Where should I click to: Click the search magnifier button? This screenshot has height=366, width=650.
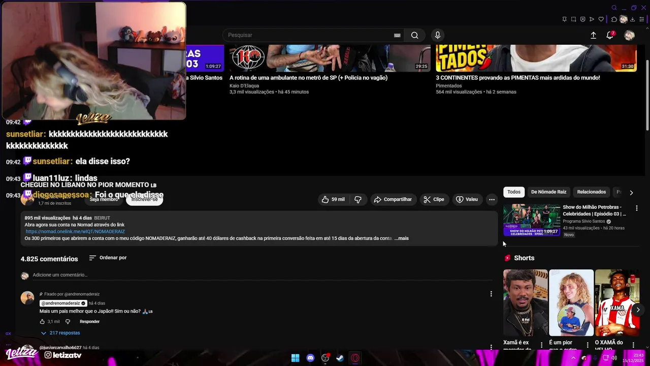(x=415, y=35)
